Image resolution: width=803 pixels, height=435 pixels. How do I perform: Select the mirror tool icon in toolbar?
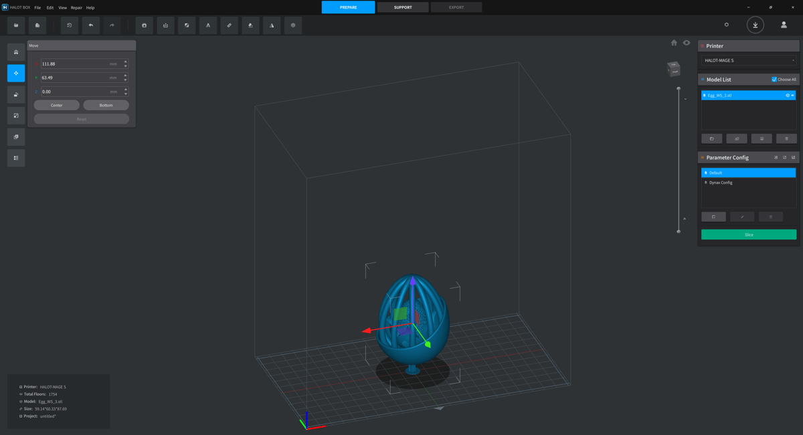click(272, 25)
